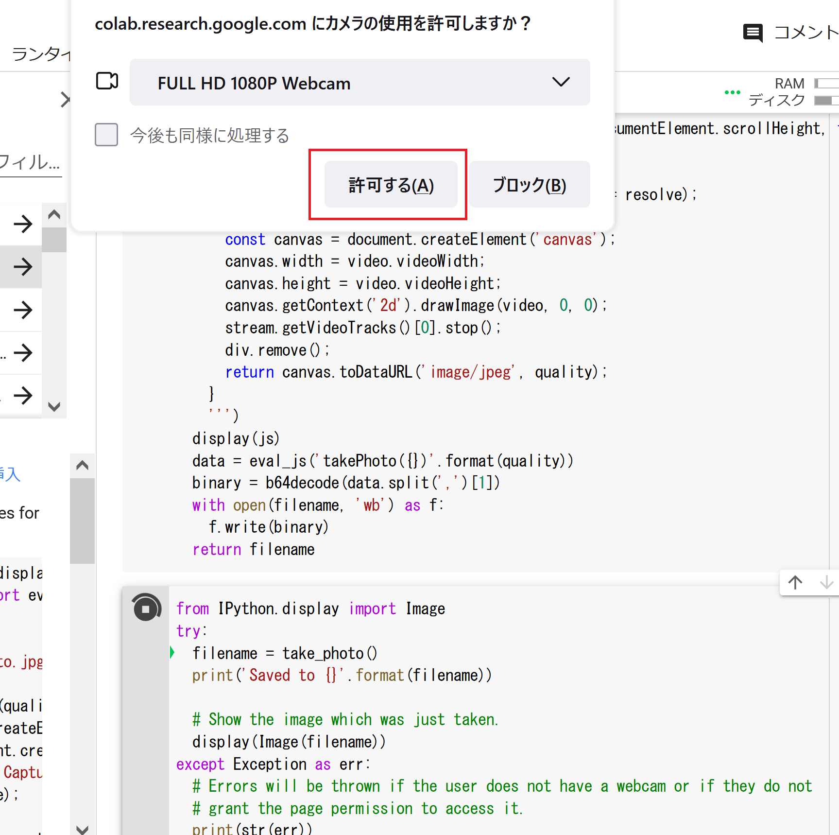Viewport: 839px width, 835px height.
Task: Click the snippet list scroll-down arrow
Action: point(54,406)
